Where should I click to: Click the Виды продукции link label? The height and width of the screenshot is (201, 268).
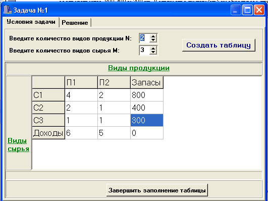coord(139,68)
